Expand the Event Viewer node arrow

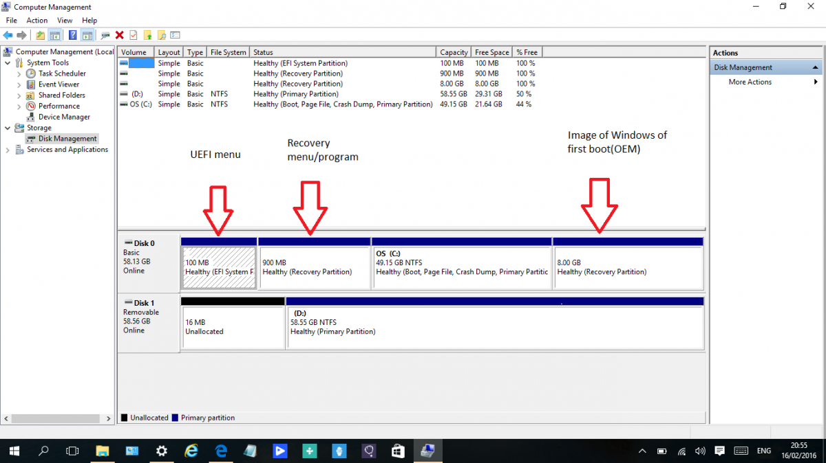pos(19,84)
